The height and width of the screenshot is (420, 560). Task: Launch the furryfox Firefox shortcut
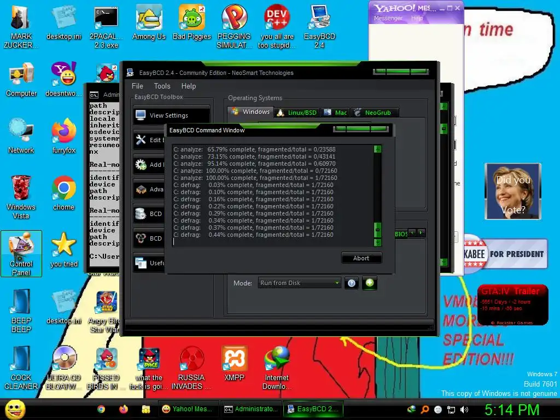[63, 136]
